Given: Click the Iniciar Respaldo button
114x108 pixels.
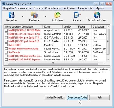Looking at the screenshot, I should tap(55, 97).
